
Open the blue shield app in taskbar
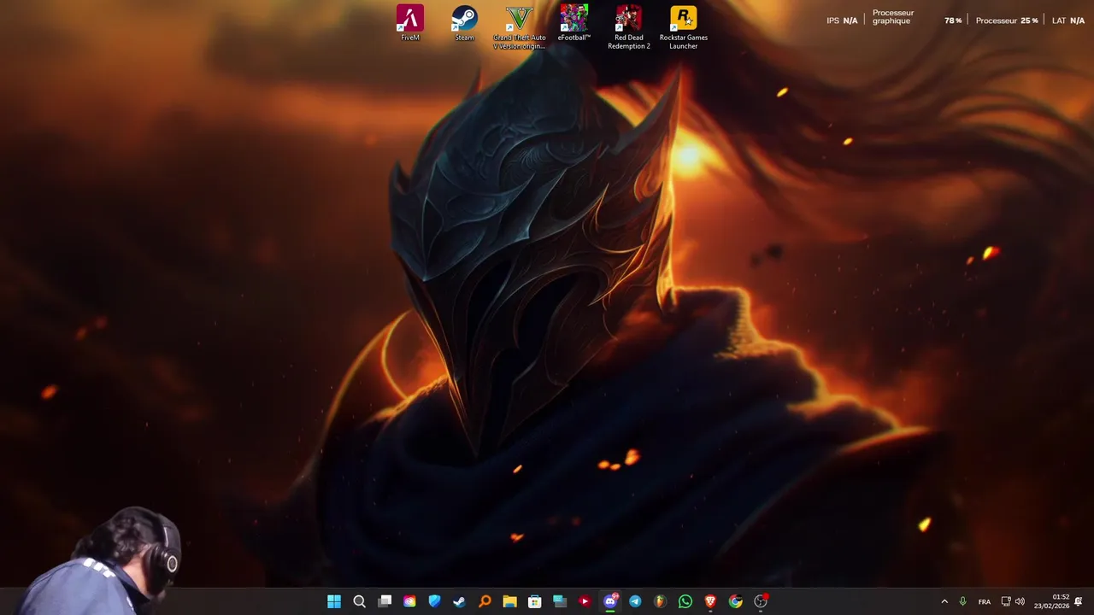(434, 601)
